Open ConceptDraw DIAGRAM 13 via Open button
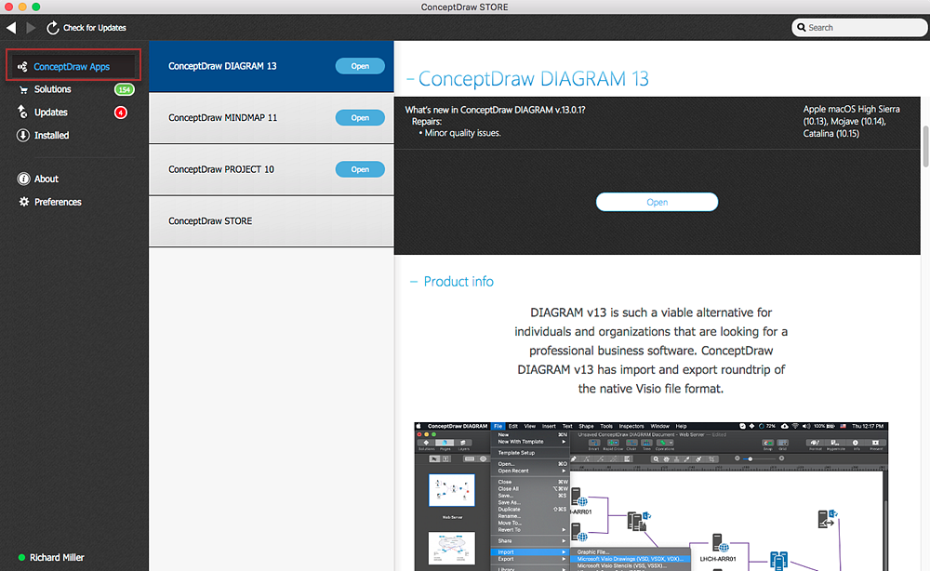This screenshot has height=571, width=930. (360, 66)
